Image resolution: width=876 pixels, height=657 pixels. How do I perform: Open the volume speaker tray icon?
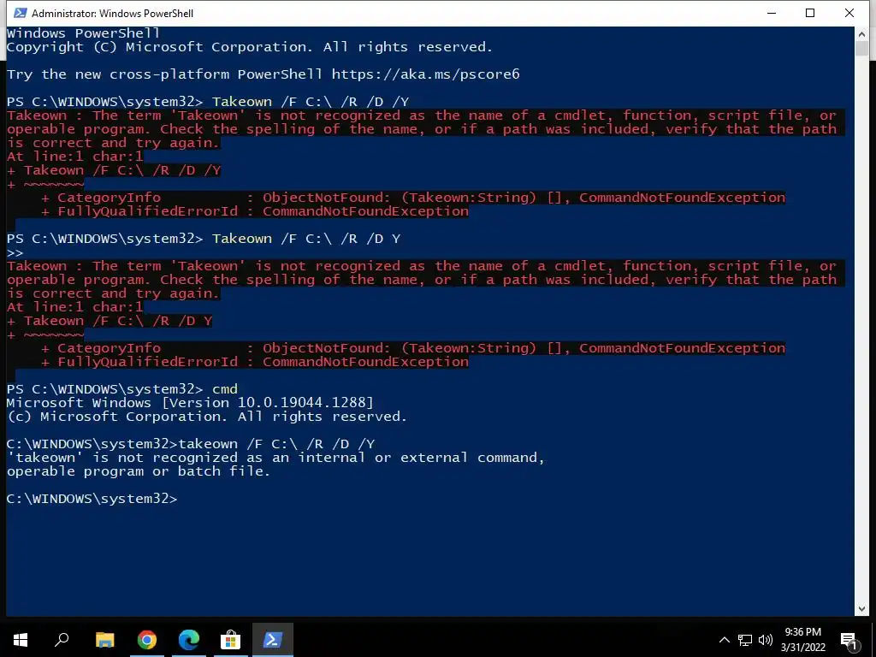pos(766,640)
